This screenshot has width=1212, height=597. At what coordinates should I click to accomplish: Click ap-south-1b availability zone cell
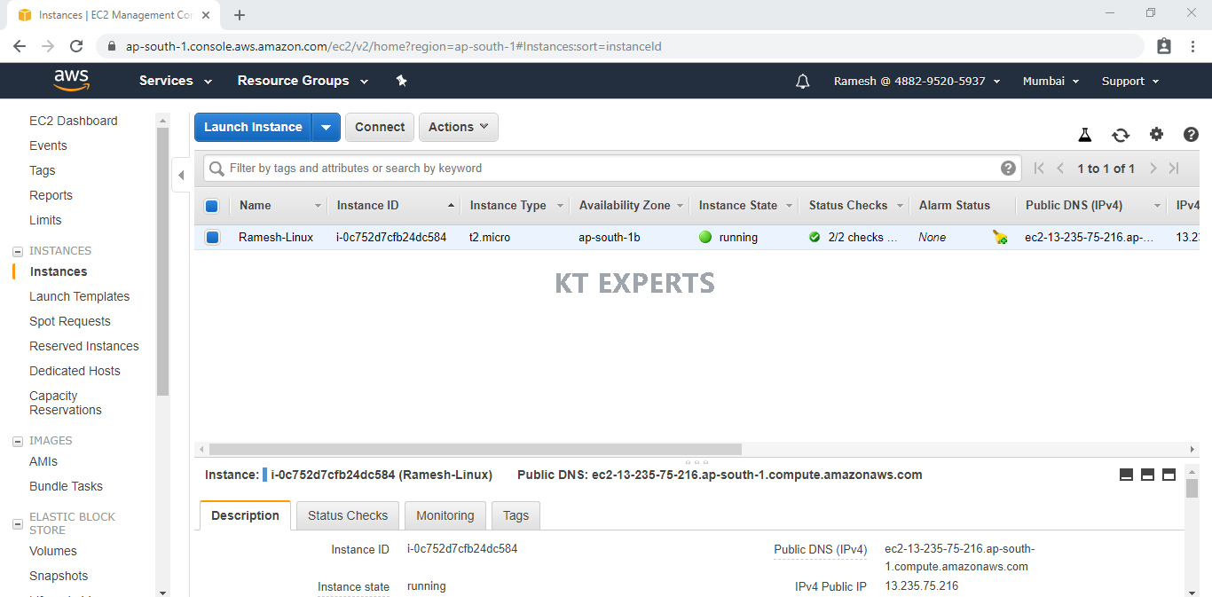coord(610,238)
